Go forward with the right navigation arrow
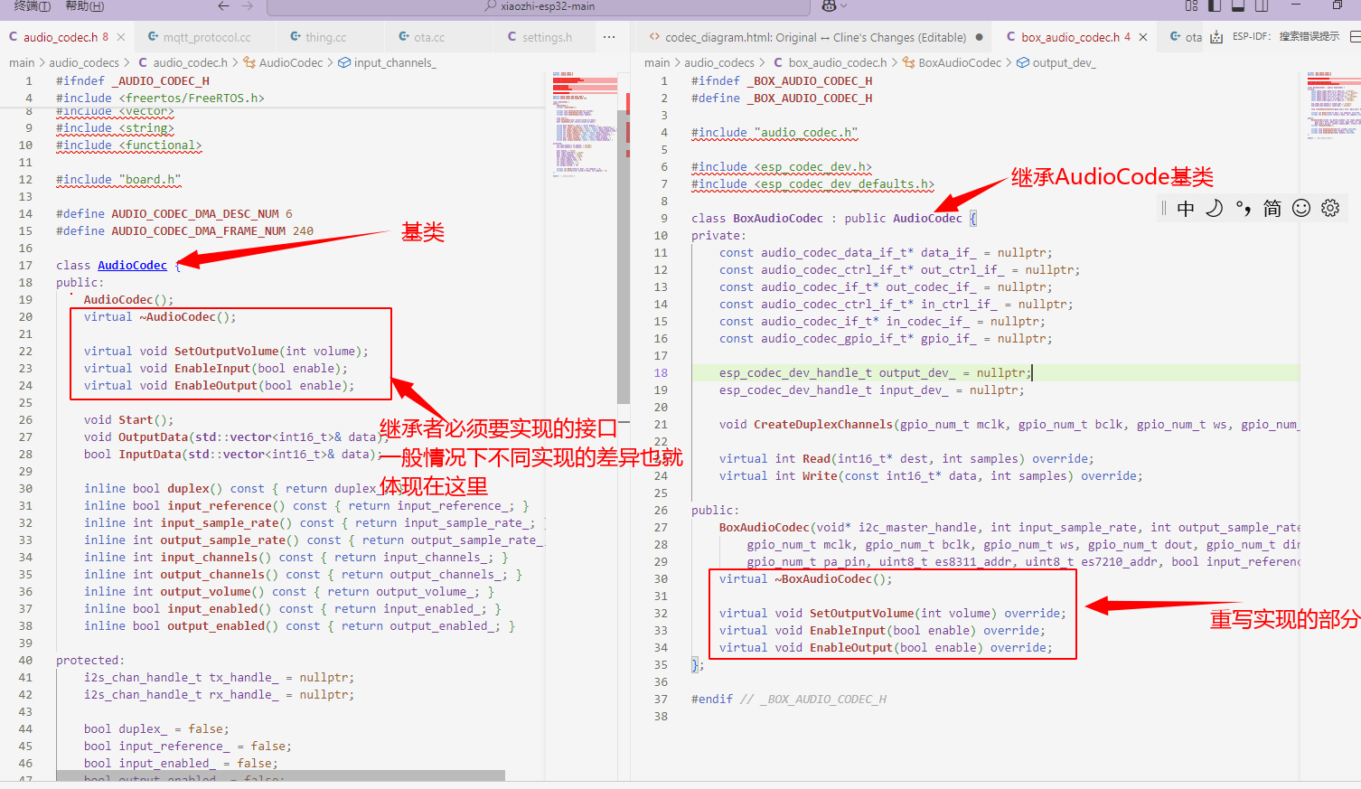Screen dimensions: 1361x789 pos(248,6)
